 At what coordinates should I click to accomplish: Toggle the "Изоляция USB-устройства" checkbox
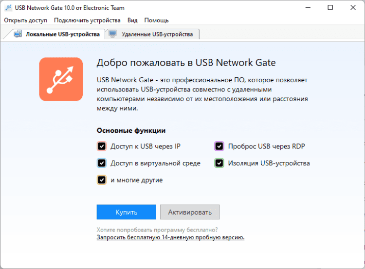[219, 163]
